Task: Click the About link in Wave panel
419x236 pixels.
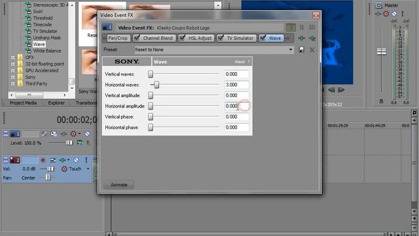Action: [240, 62]
